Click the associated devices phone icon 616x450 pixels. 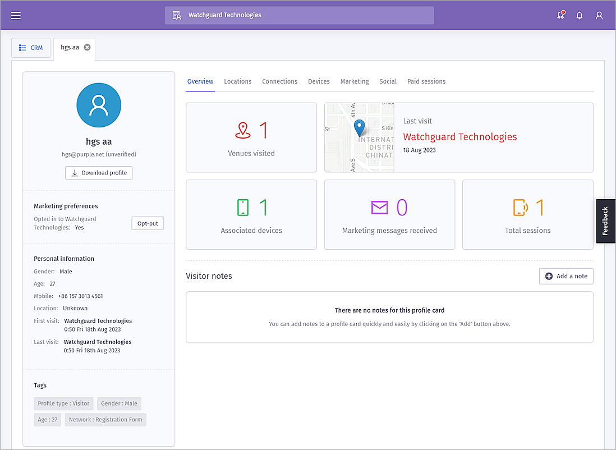tap(243, 208)
